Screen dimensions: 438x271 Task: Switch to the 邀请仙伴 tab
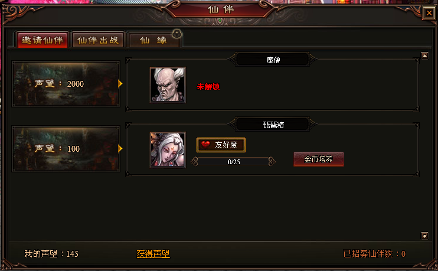pos(43,40)
